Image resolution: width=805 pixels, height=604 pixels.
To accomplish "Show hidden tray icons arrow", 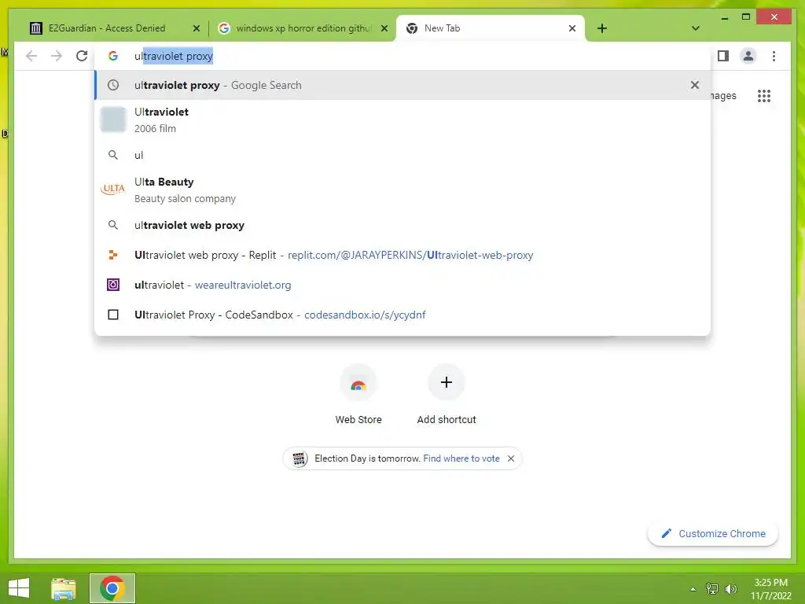I will (693, 589).
